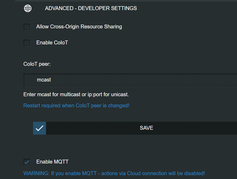Click the white checkmark icon on Save
Viewport: 237px width, 179px height.
[x=40, y=128]
